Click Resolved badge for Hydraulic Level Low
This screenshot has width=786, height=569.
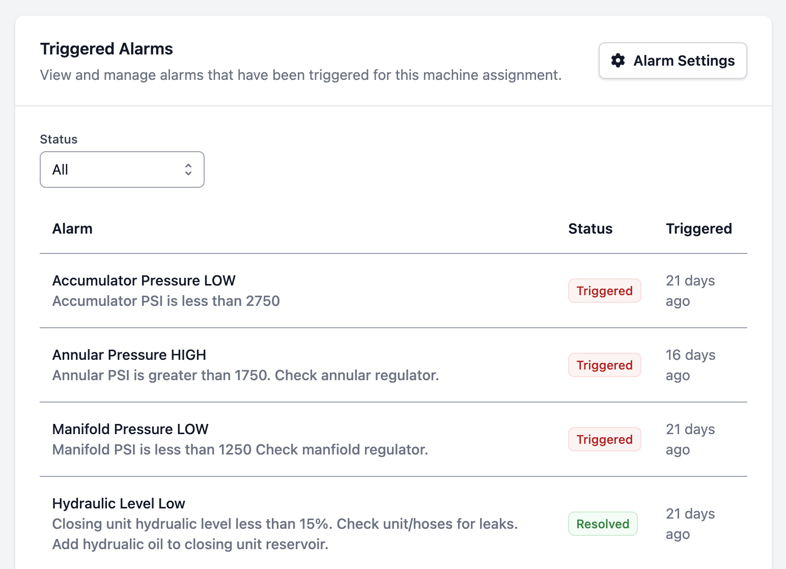tap(603, 524)
